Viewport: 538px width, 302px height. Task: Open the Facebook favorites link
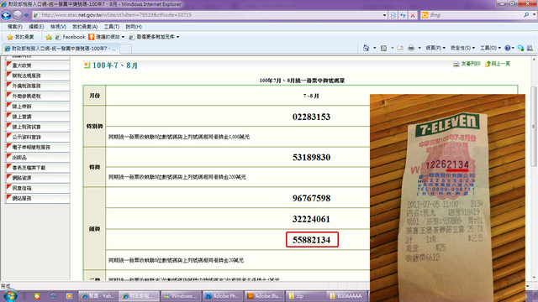(x=71, y=37)
